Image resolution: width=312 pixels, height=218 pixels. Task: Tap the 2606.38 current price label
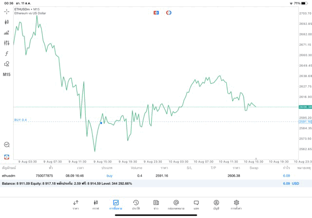click(305, 107)
